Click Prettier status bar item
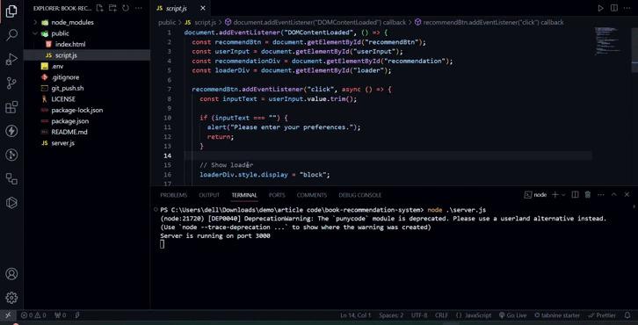Image resolution: width=638 pixels, height=325 pixels. coord(602,315)
